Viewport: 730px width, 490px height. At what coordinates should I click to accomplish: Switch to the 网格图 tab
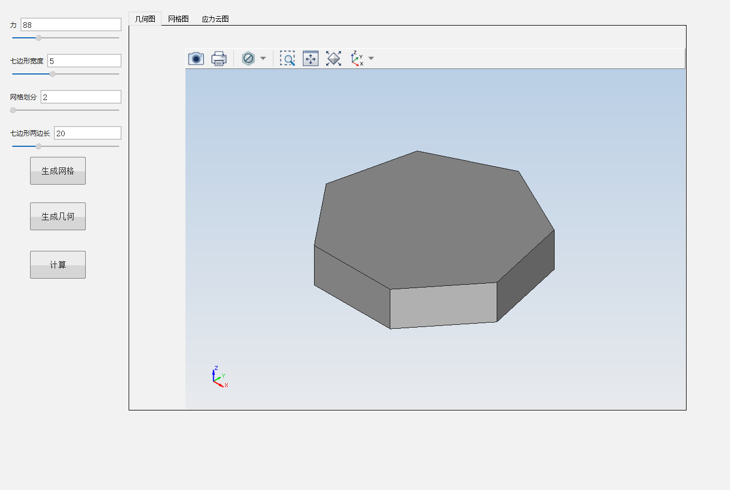(x=179, y=19)
